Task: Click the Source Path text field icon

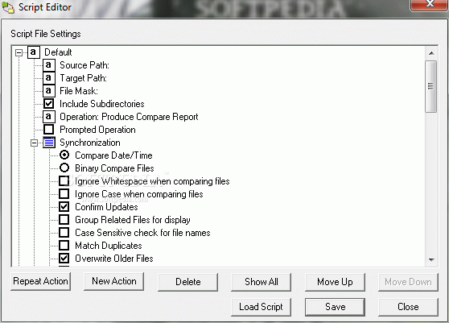Action: tap(48, 65)
